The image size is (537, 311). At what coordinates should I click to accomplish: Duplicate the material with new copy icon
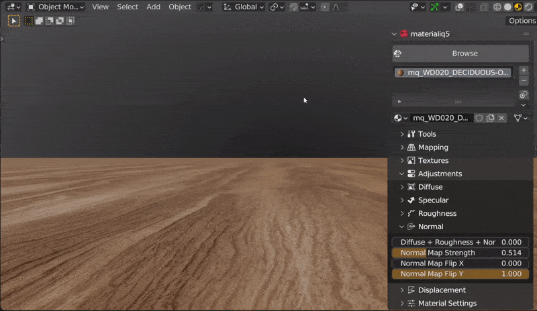point(491,118)
